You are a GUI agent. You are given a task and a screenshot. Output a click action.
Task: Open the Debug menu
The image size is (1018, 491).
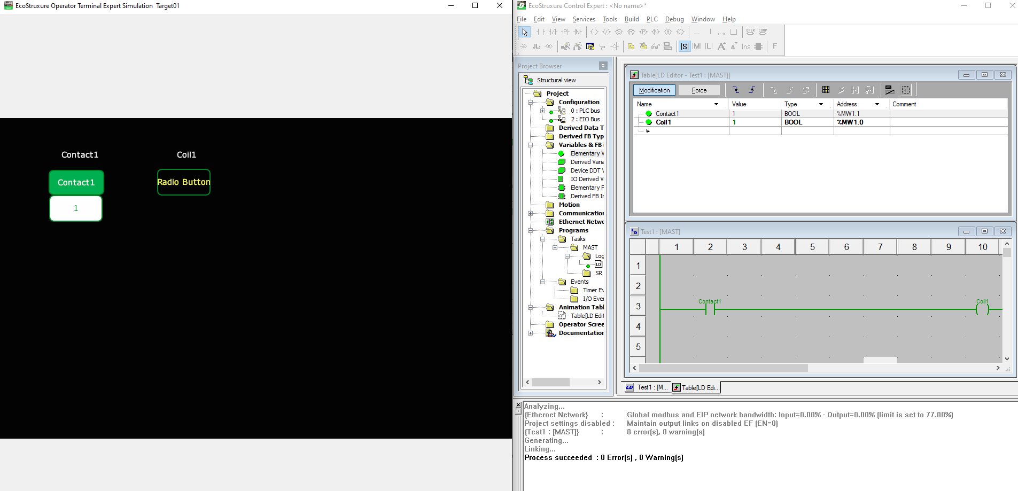click(x=674, y=19)
